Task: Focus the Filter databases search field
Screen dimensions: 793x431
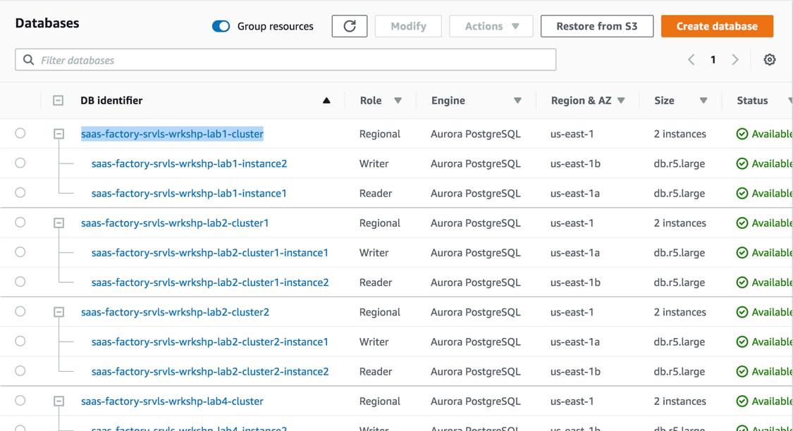Action: pyautogui.click(x=285, y=60)
